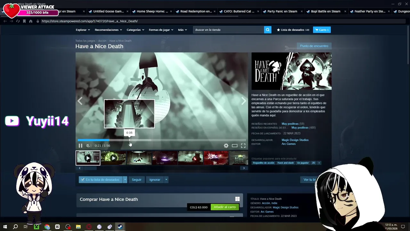Click the Windows platform icon in purchase box
Image resolution: width=410 pixels, height=231 pixels.
click(237, 199)
